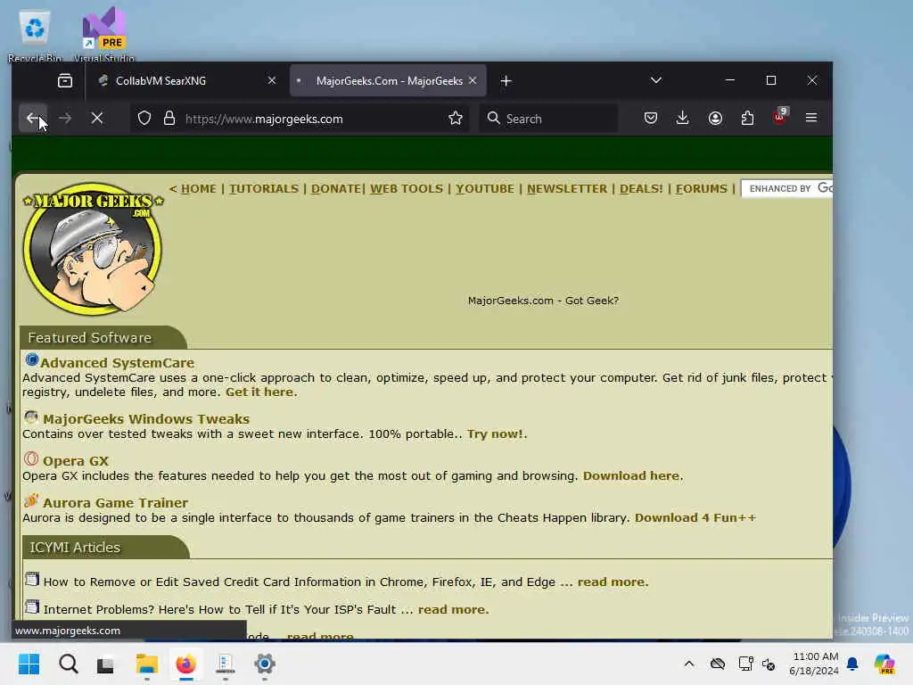Click the Firefox taskbar icon
The width and height of the screenshot is (913, 685).
click(x=185, y=664)
